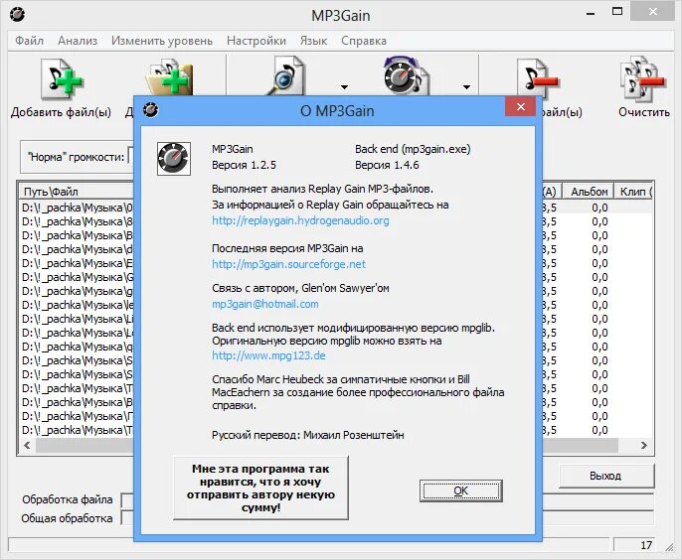Click the 'Версия 1.2.5' text
682x560 pixels.
[244, 165]
